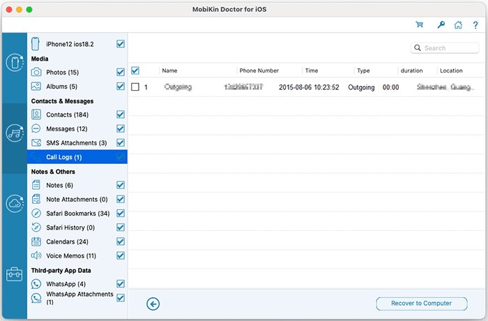The height and width of the screenshot is (321, 488).
Task: Go back with the arrow button
Action: tap(153, 304)
